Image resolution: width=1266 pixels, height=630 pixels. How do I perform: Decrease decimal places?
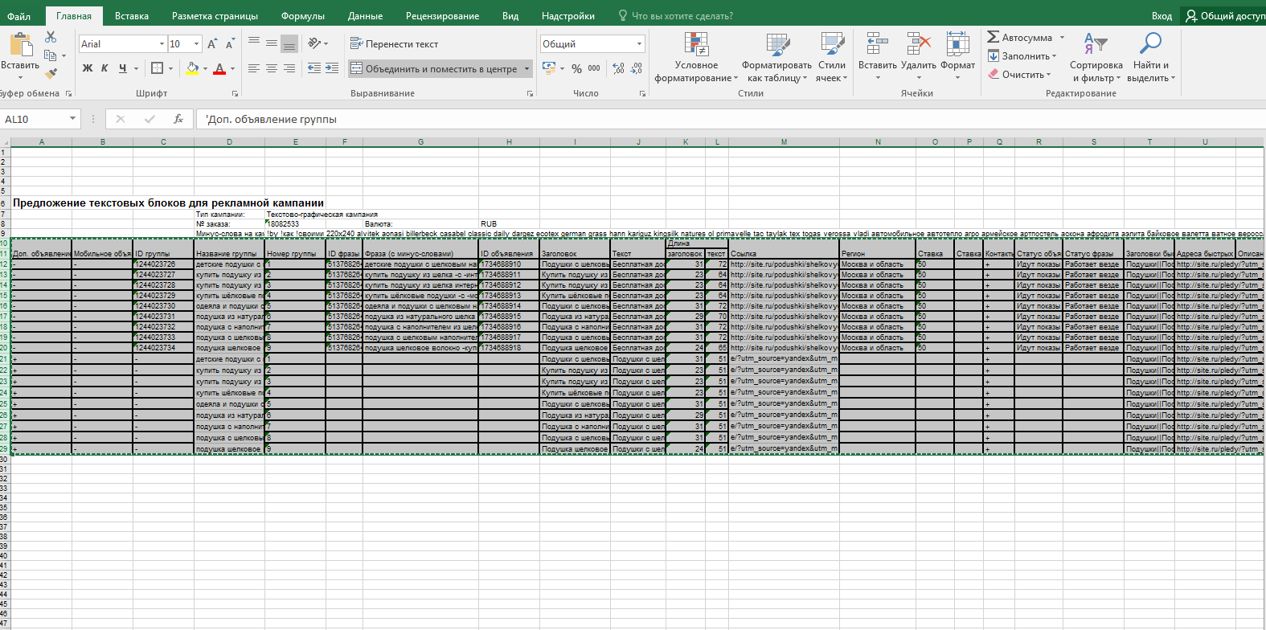(637, 68)
